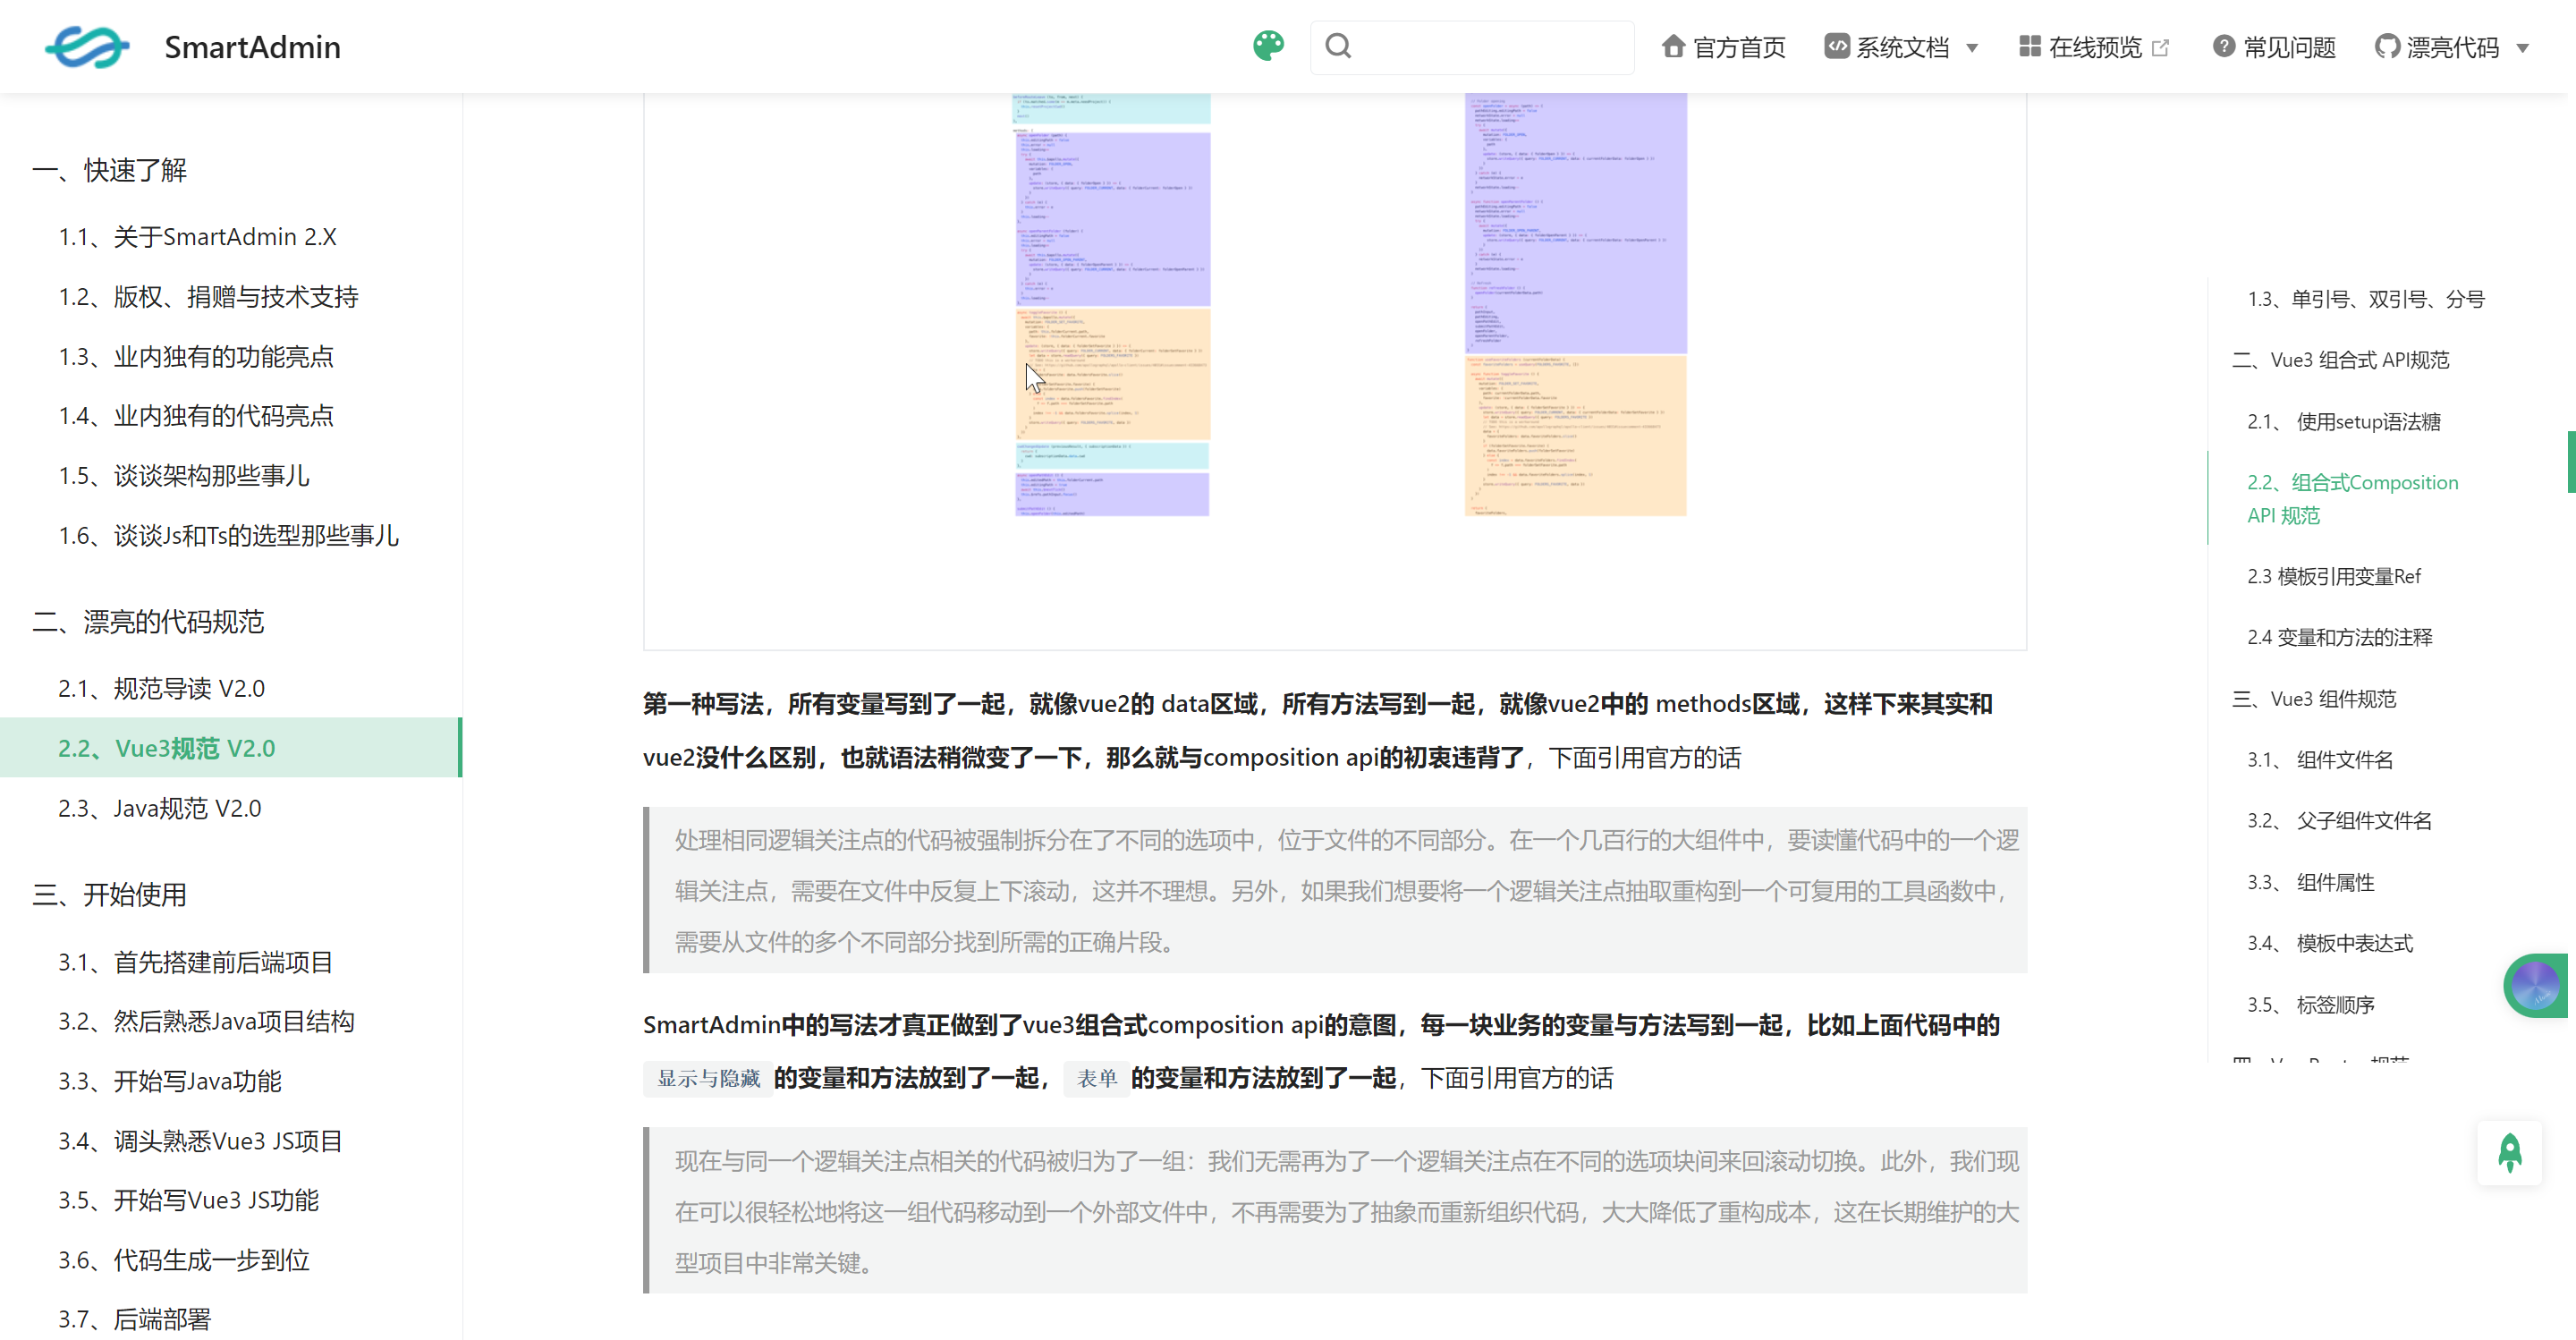Expand the 漂亮代码 dropdown arrow
This screenshot has width=2576, height=1340.
point(2522,48)
